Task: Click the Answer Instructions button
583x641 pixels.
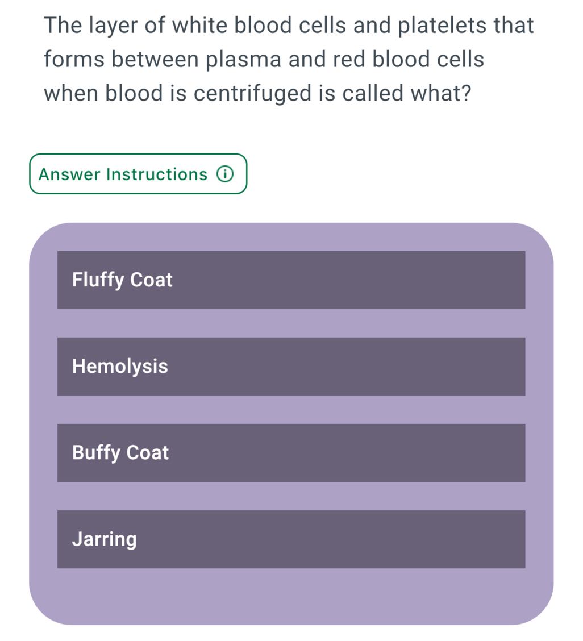Action: pyautogui.click(x=138, y=174)
